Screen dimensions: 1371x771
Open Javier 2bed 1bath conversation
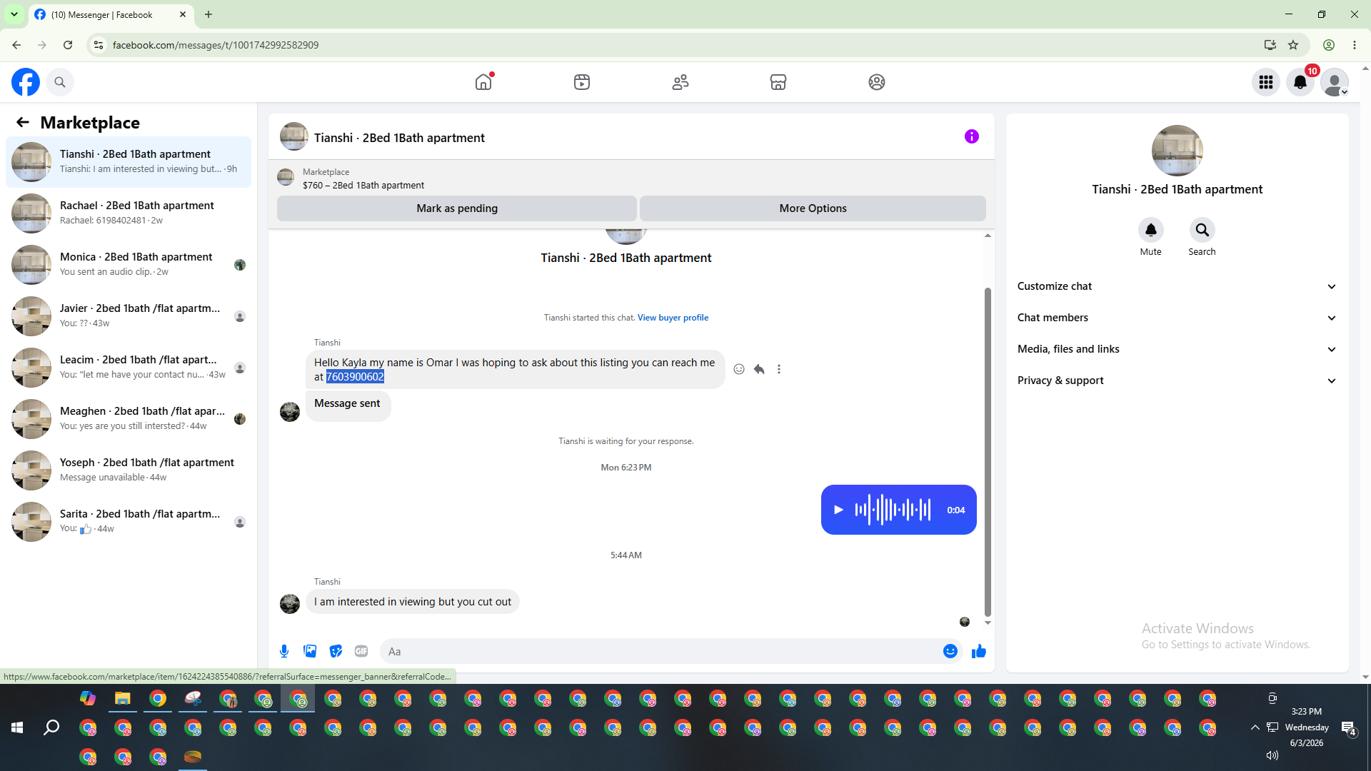pyautogui.click(x=129, y=316)
